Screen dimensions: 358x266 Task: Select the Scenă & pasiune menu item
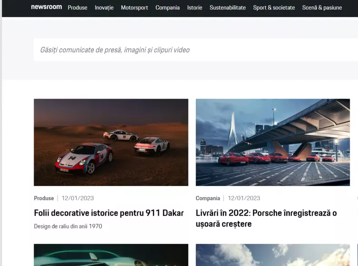pos(322,8)
